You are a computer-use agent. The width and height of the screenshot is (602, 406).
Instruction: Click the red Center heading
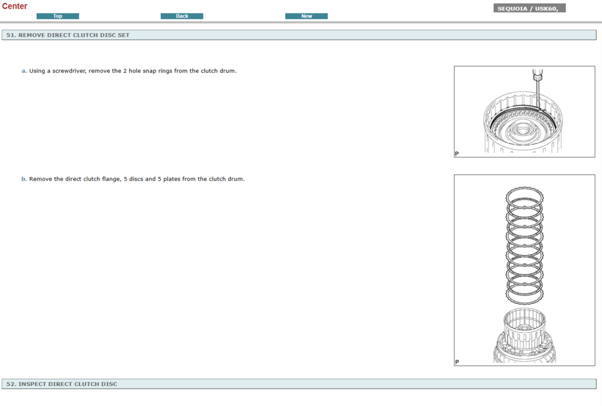pyautogui.click(x=14, y=6)
